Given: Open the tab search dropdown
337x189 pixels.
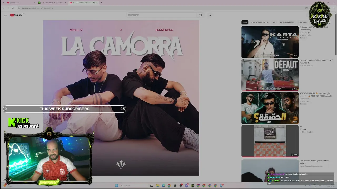Looking at the screenshot, I should 3,3.
